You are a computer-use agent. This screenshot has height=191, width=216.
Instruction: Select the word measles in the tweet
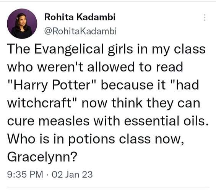coord(64,121)
